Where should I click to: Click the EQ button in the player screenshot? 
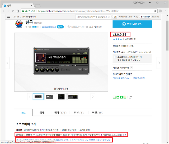click(80, 70)
